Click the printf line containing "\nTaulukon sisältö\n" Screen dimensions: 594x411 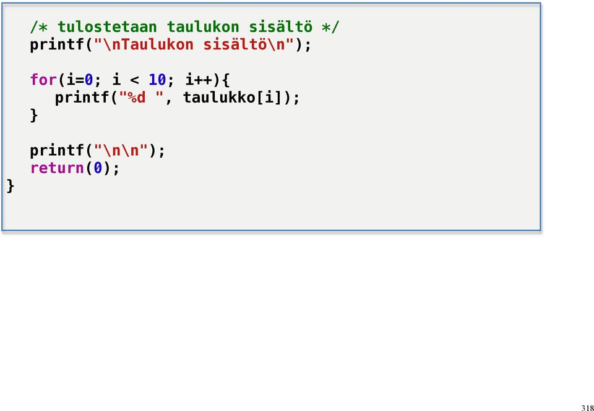point(171,45)
